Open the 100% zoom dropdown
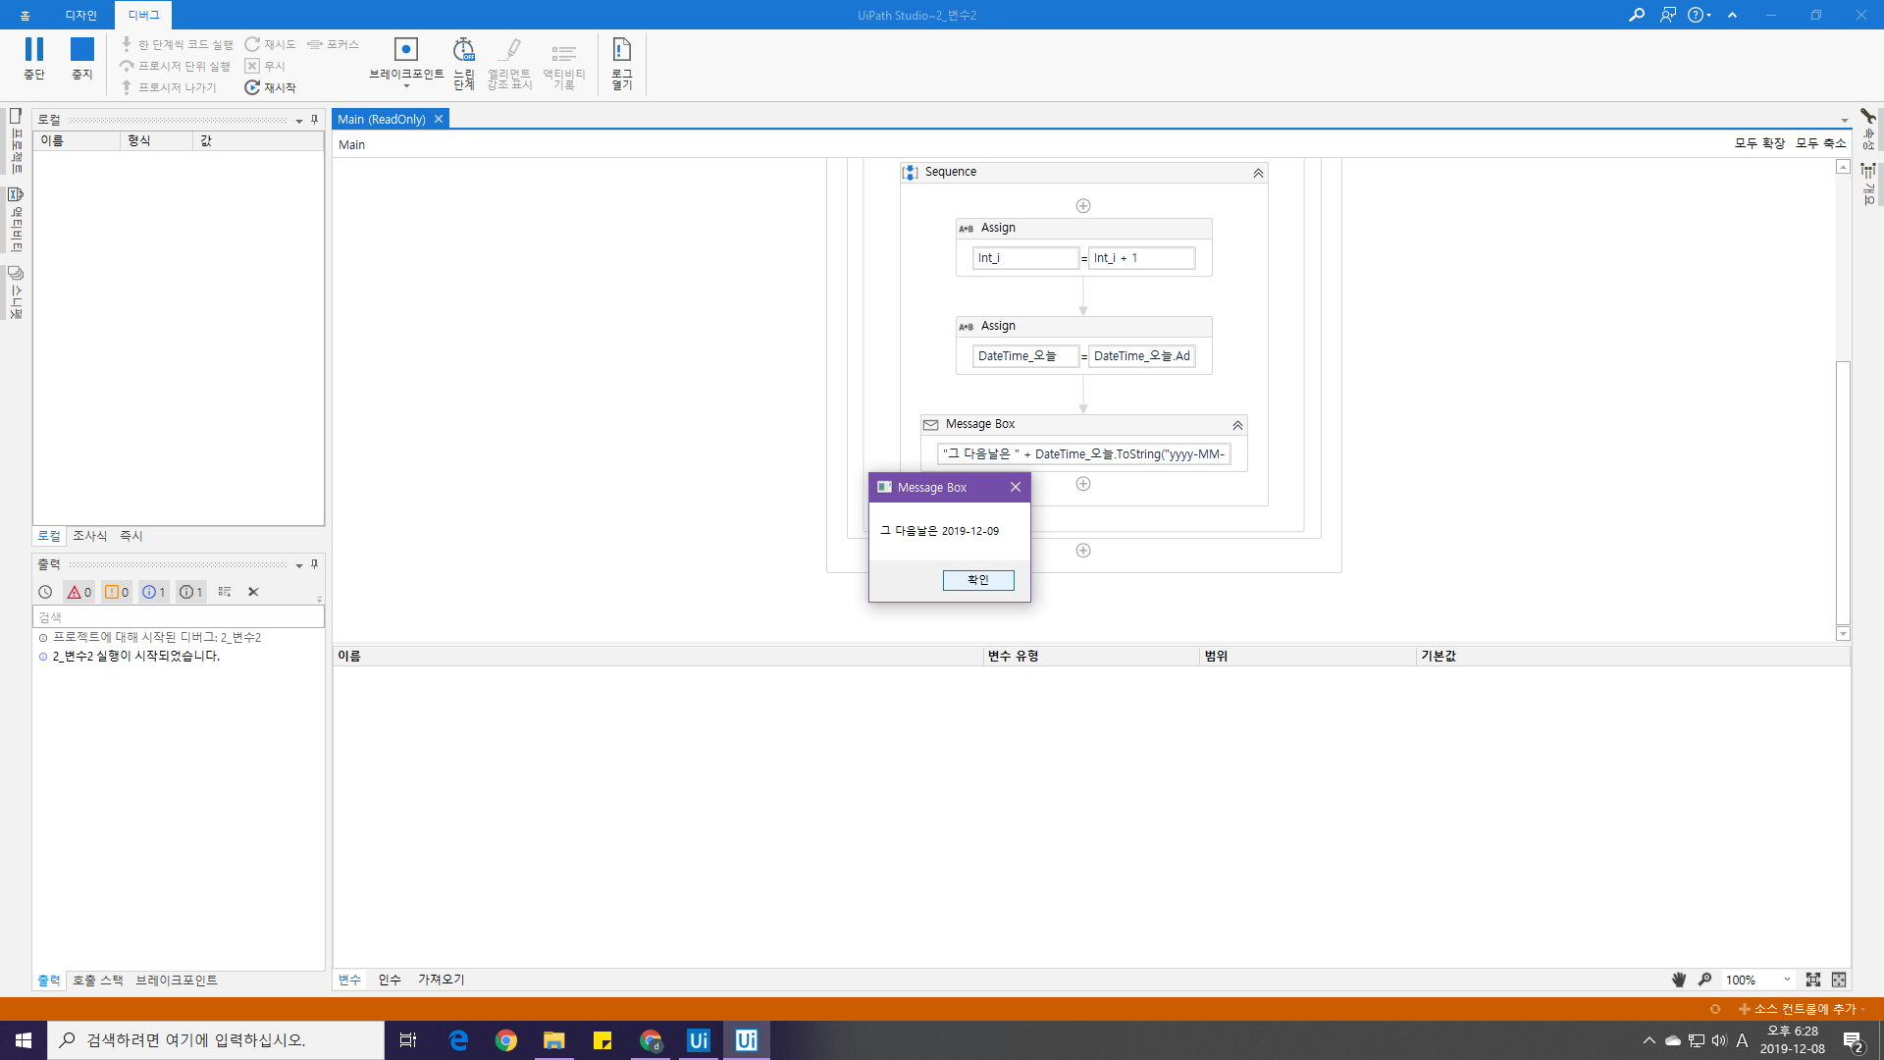 coord(1787,980)
